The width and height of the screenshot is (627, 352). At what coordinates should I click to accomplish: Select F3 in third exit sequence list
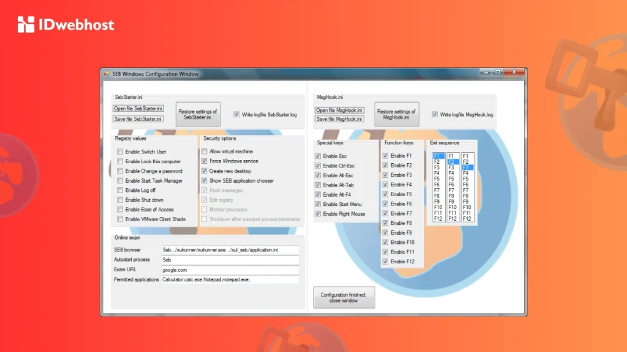click(467, 167)
